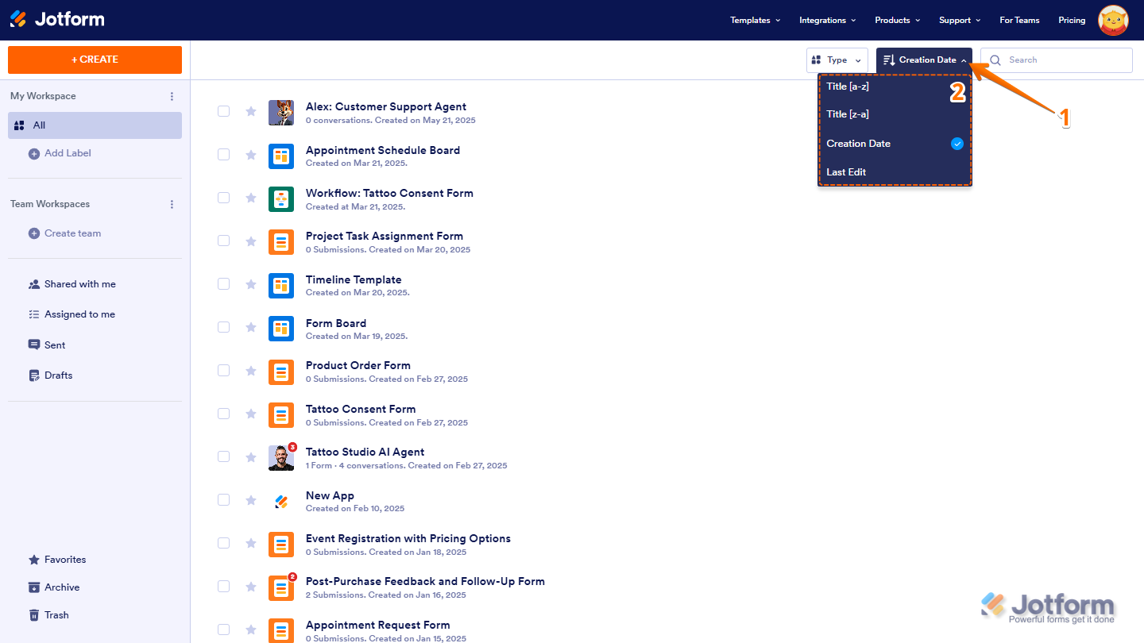Click the Tattoo Studio AI Agent avatar

pyautogui.click(x=281, y=458)
